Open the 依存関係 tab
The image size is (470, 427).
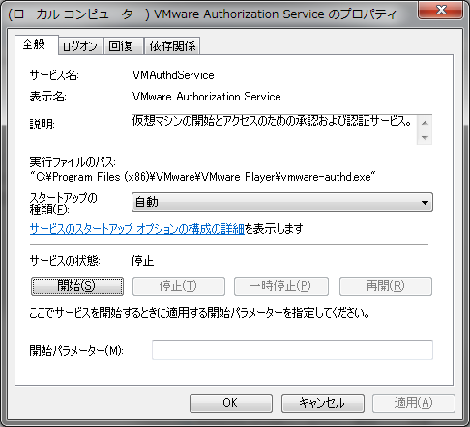[x=172, y=46]
